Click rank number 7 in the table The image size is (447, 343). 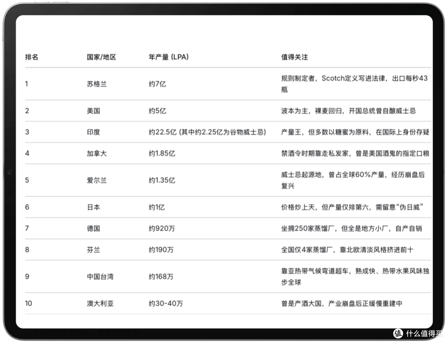click(x=27, y=229)
